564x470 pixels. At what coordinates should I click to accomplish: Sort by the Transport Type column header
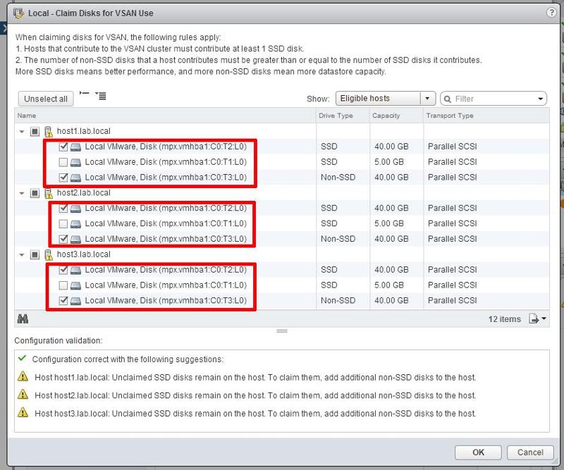pos(486,116)
